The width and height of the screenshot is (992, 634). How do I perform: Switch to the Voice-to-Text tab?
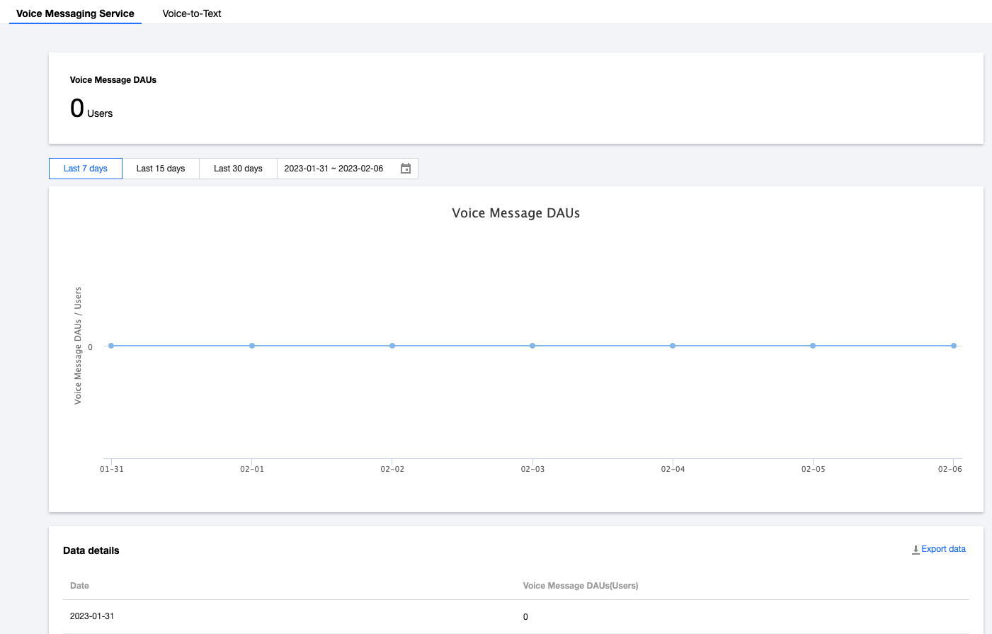(x=192, y=13)
